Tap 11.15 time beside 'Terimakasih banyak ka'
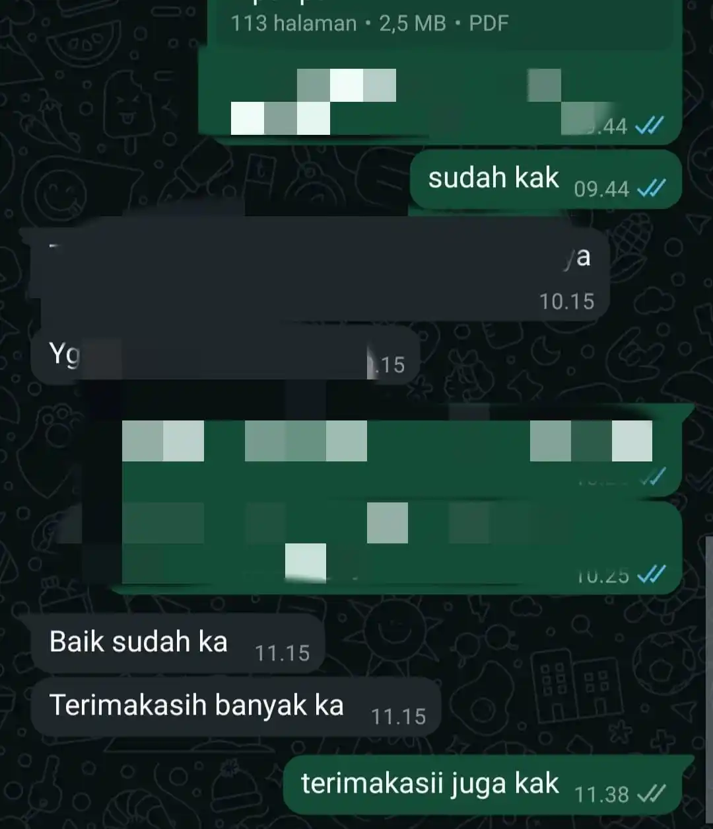 point(399,717)
